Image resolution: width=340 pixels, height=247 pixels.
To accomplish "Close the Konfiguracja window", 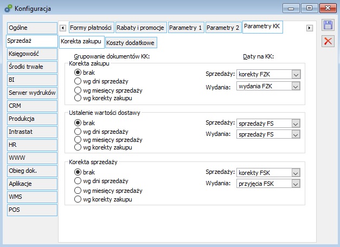I will (328, 8).
